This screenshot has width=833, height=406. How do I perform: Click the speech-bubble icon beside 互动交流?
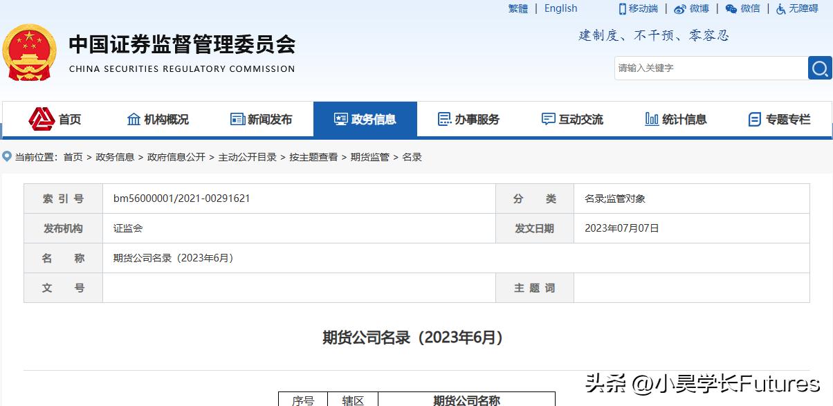click(549, 118)
